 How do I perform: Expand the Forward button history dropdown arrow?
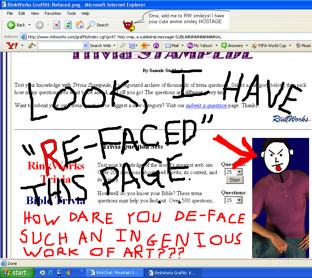coord(48,25)
